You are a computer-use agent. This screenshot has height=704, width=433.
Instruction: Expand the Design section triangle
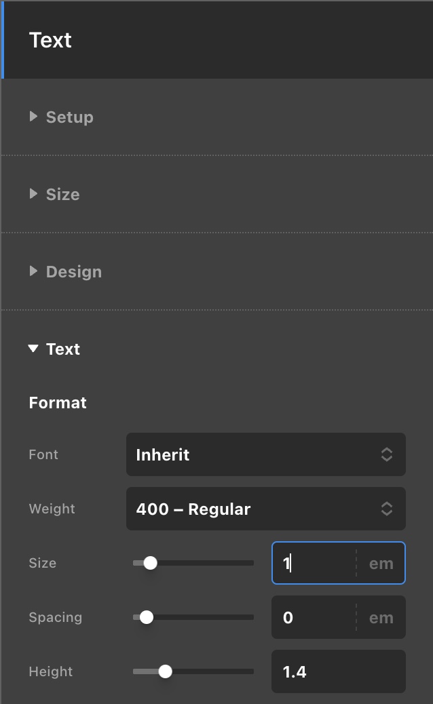coord(33,271)
